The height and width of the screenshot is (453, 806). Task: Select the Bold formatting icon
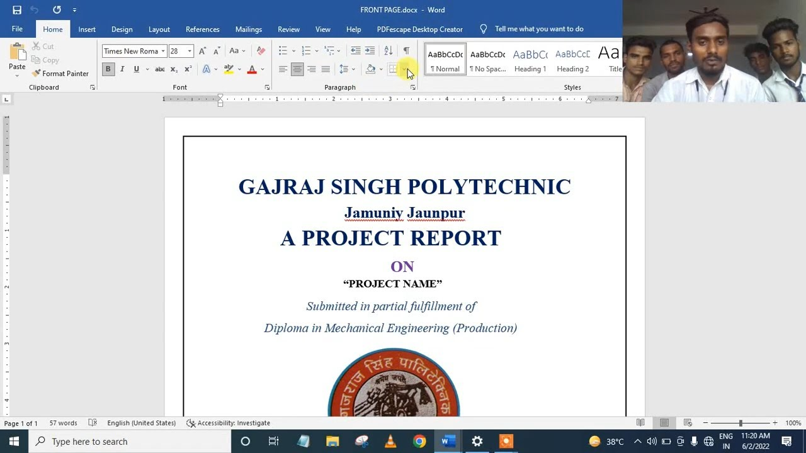tap(108, 69)
